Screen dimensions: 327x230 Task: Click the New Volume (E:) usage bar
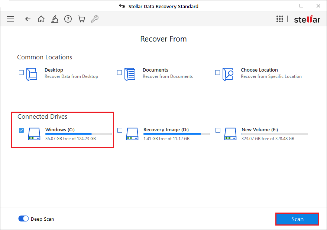275,134
